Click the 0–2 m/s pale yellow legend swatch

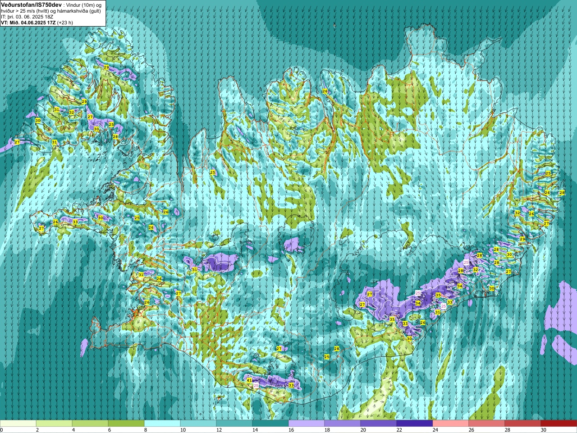pyautogui.click(x=18, y=424)
